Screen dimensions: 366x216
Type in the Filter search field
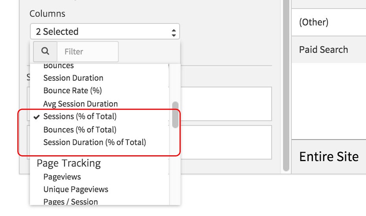coord(87,52)
